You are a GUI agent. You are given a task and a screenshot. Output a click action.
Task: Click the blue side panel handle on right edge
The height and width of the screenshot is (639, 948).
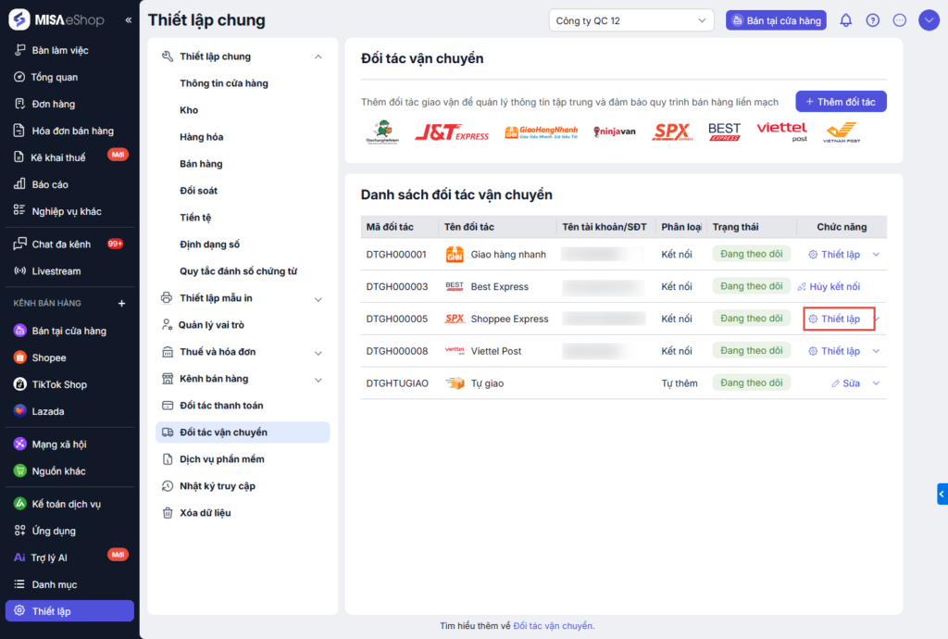[942, 495]
